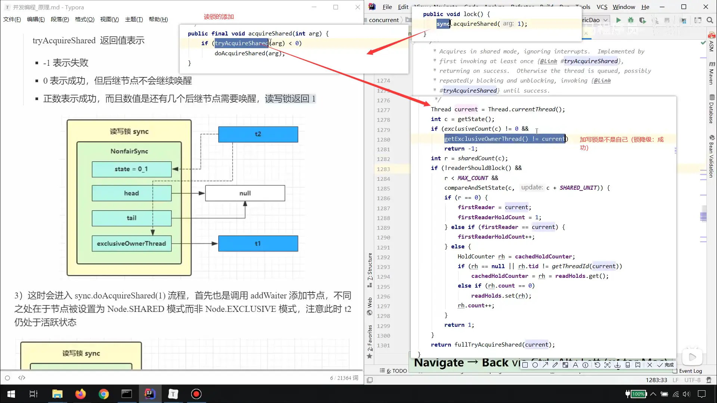The width and height of the screenshot is (717, 403).
Task: Open File Explorer from the taskbar
Action: tap(57, 394)
